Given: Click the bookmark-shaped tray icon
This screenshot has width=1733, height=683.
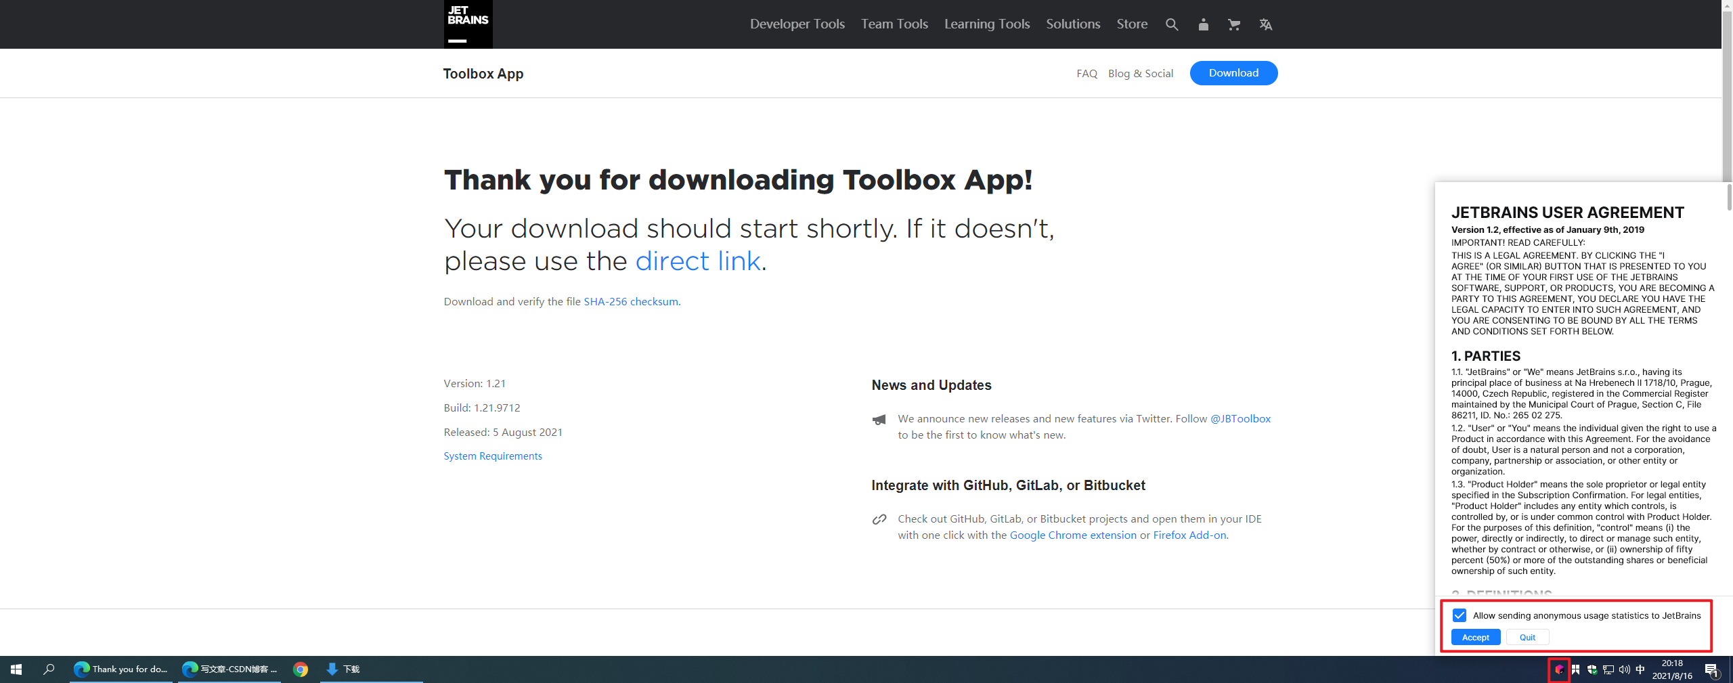Looking at the screenshot, I should click(x=1575, y=669).
